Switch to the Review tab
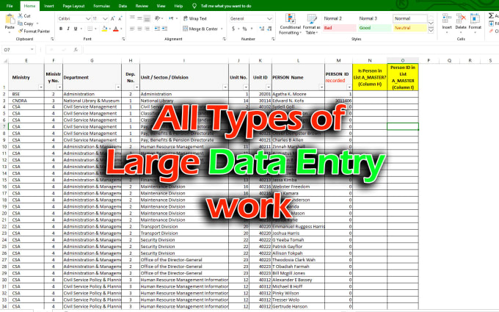499x312 pixels. pyautogui.click(x=142, y=6)
